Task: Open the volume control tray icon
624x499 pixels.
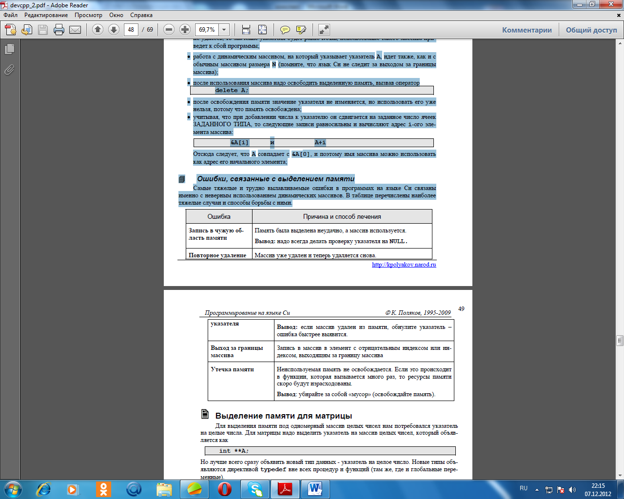Action: point(572,489)
